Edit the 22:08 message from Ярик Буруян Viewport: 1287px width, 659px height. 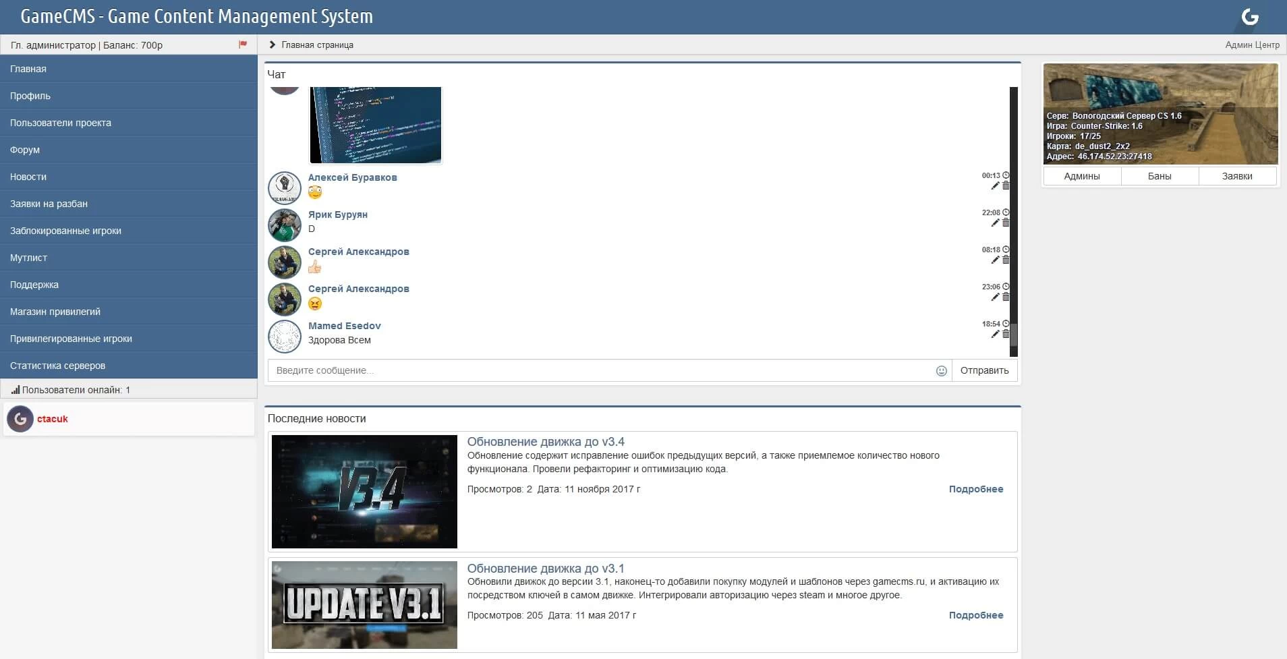coord(995,223)
